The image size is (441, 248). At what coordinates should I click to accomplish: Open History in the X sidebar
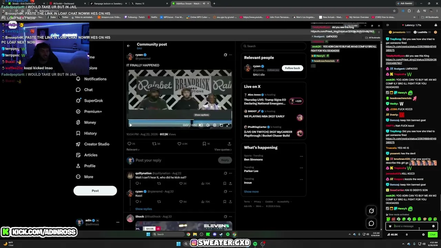coord(86,133)
